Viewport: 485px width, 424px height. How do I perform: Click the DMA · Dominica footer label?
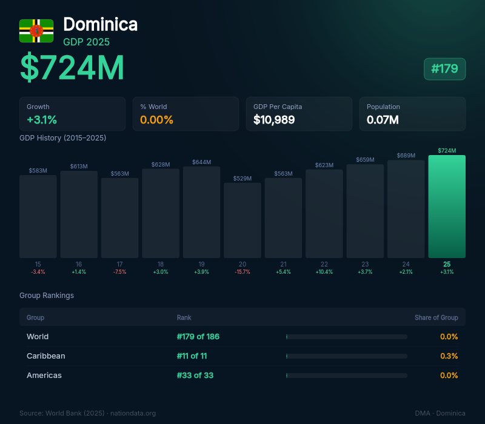440,413
